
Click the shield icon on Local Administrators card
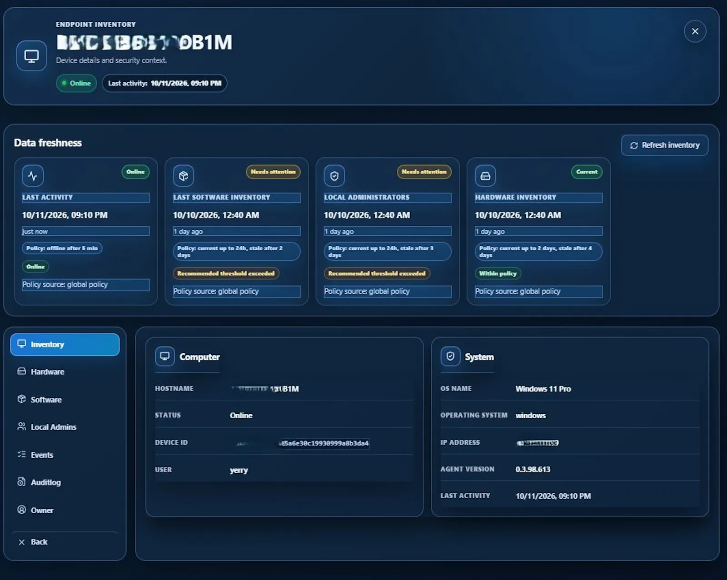coord(334,176)
